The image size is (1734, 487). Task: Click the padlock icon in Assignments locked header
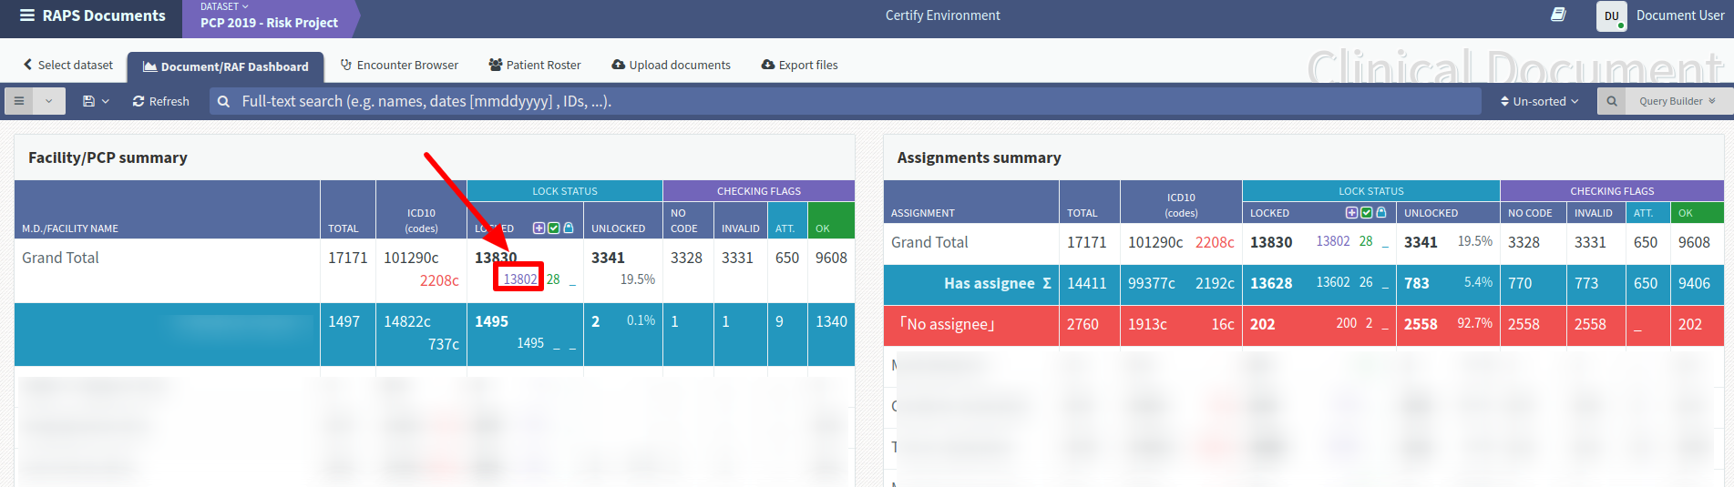pyautogui.click(x=1381, y=212)
